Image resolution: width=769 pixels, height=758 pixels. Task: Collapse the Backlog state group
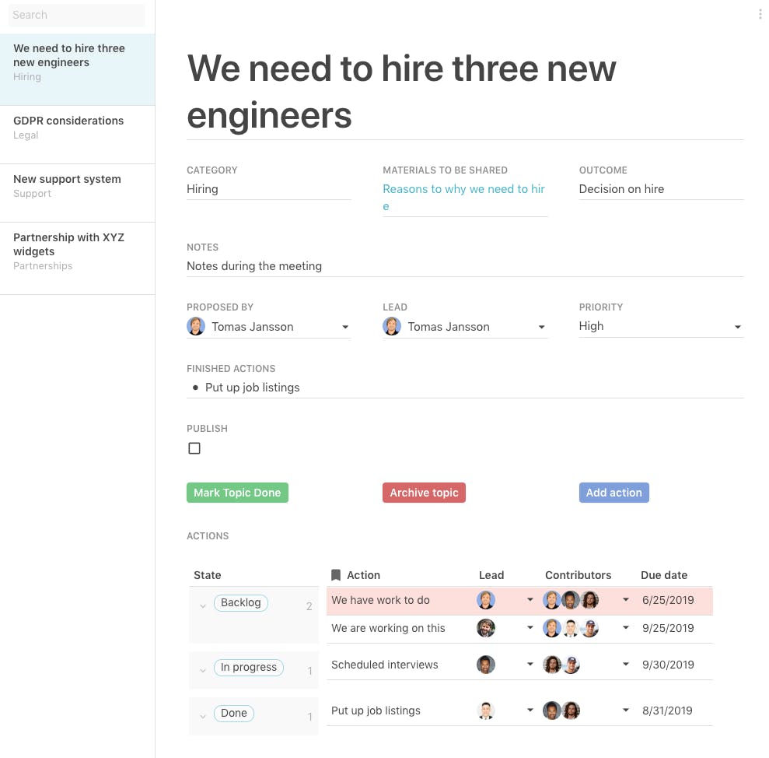point(203,605)
